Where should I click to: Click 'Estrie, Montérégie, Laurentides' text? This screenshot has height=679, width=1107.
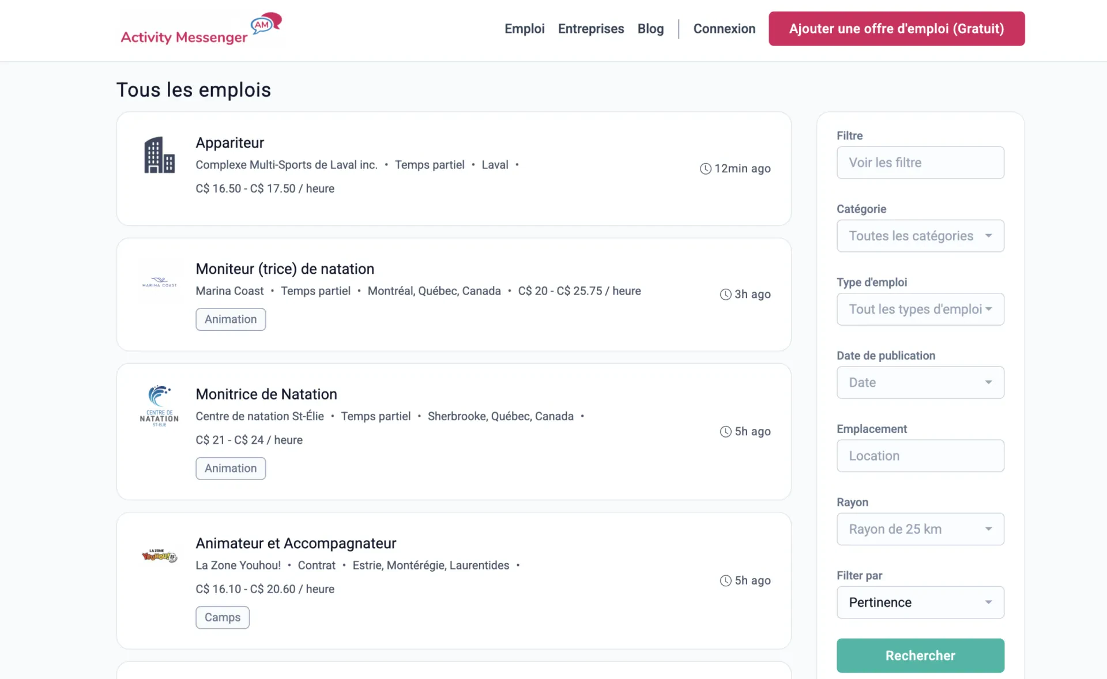click(x=431, y=565)
